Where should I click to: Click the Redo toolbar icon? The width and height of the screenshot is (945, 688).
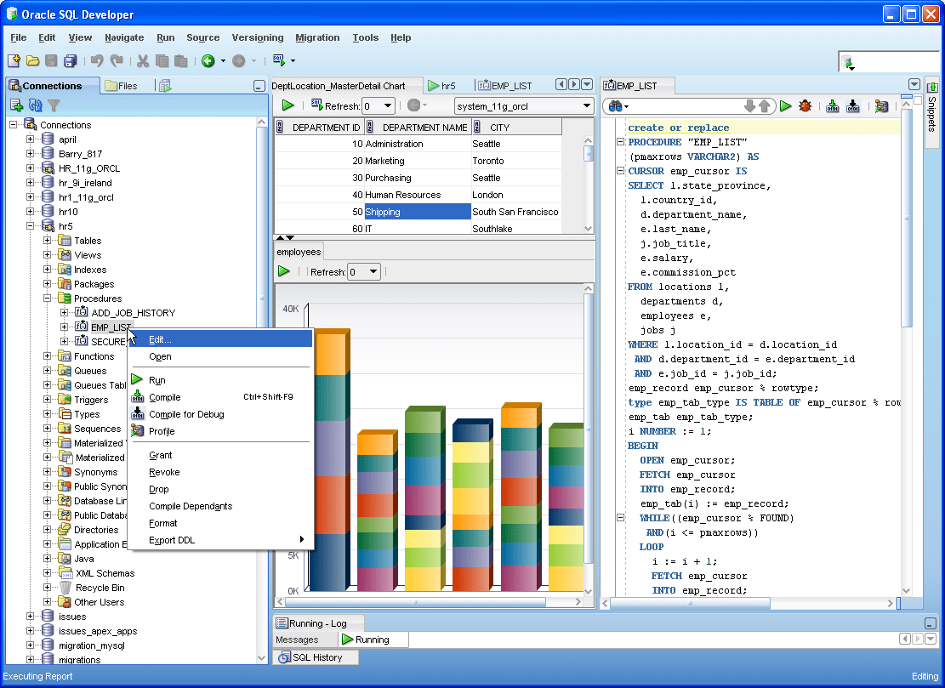[x=117, y=61]
